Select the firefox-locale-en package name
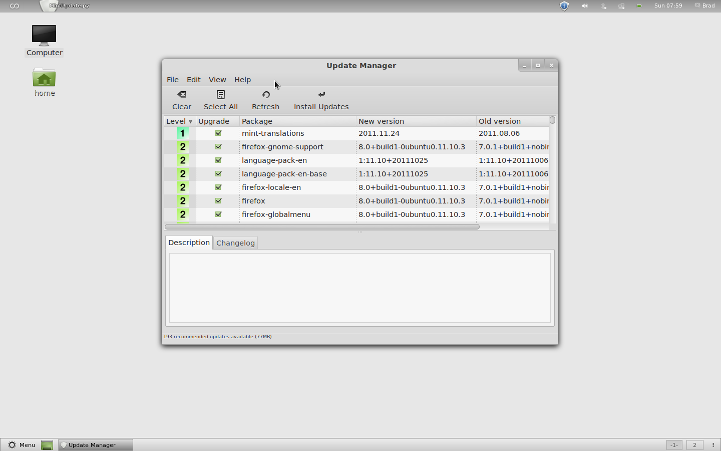This screenshot has height=451, width=721. [x=271, y=187]
